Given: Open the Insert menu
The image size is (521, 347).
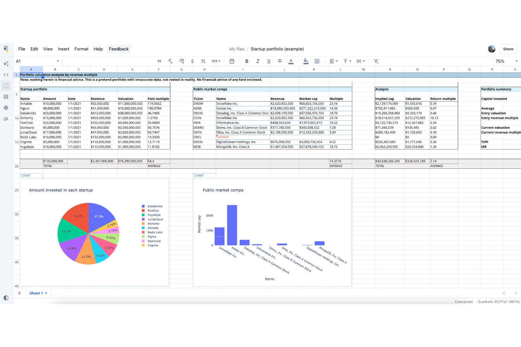Looking at the screenshot, I should coord(64,49).
